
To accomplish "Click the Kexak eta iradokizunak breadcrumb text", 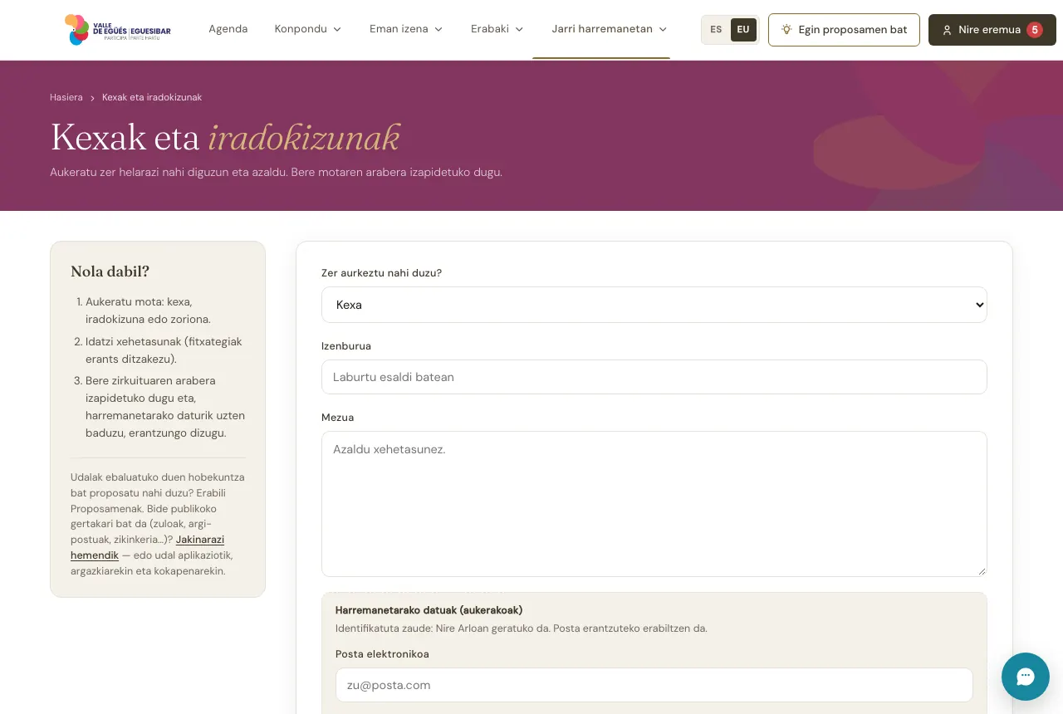I will tap(152, 98).
